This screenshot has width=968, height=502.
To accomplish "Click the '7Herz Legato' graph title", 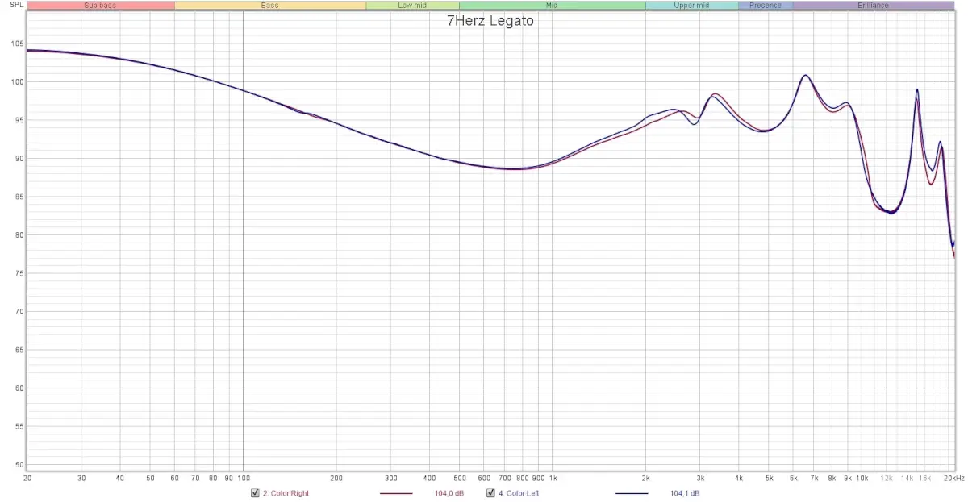I will tap(490, 21).
